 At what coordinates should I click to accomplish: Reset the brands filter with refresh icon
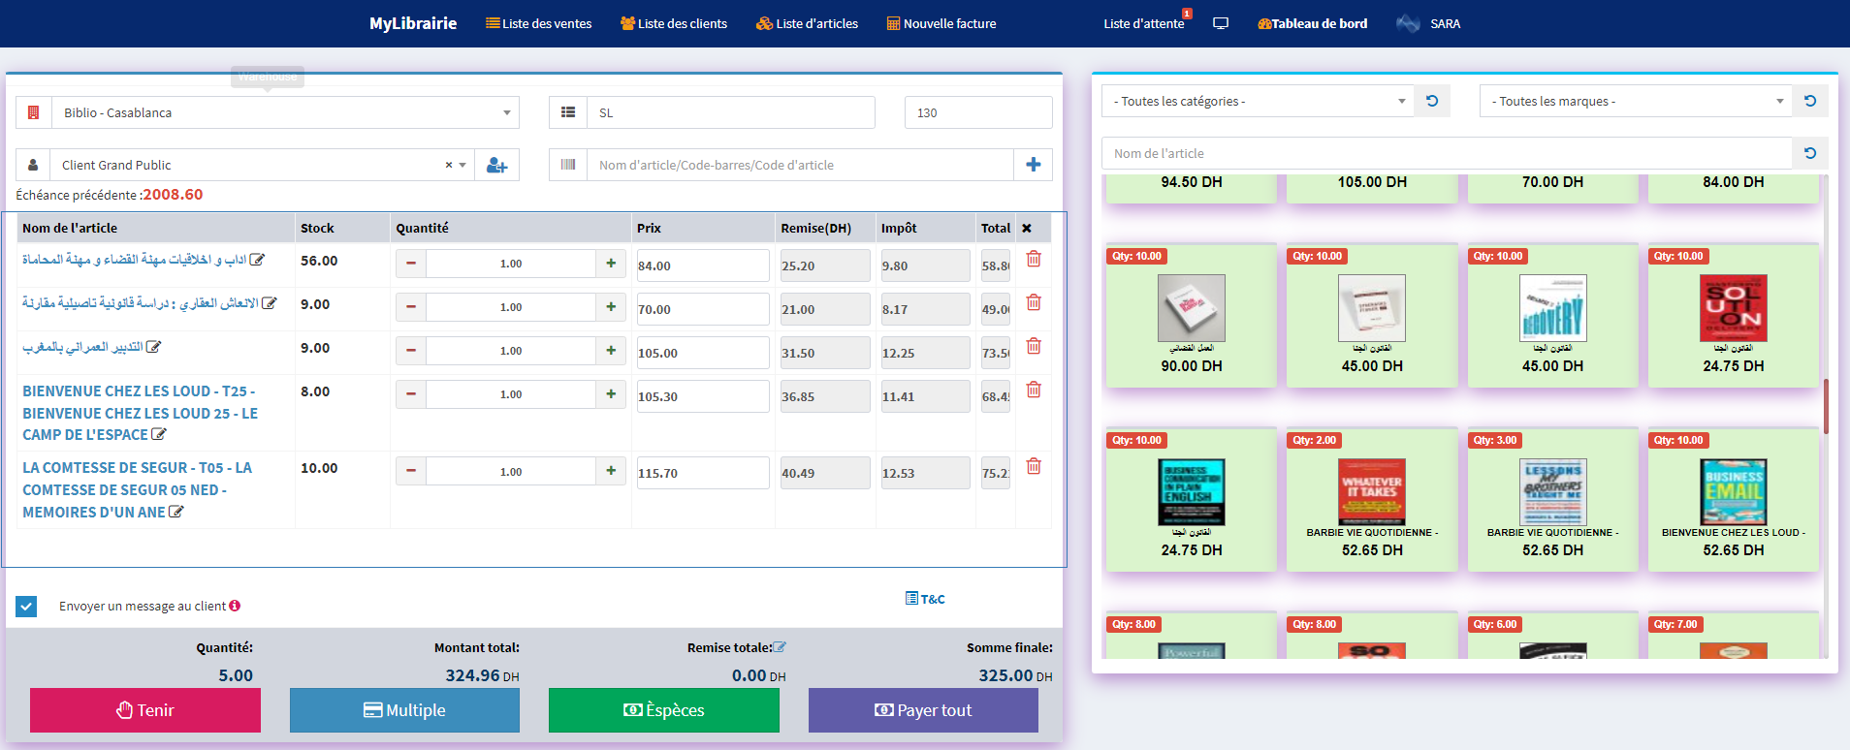1809,101
